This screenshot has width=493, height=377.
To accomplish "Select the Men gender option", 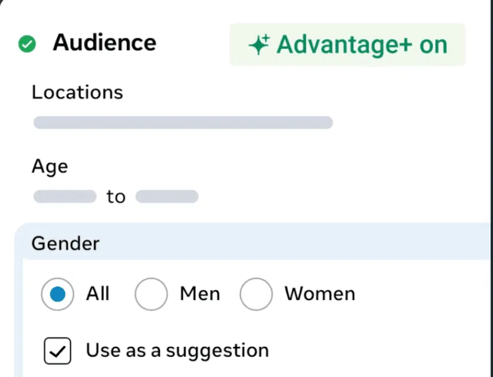I will [x=151, y=294].
